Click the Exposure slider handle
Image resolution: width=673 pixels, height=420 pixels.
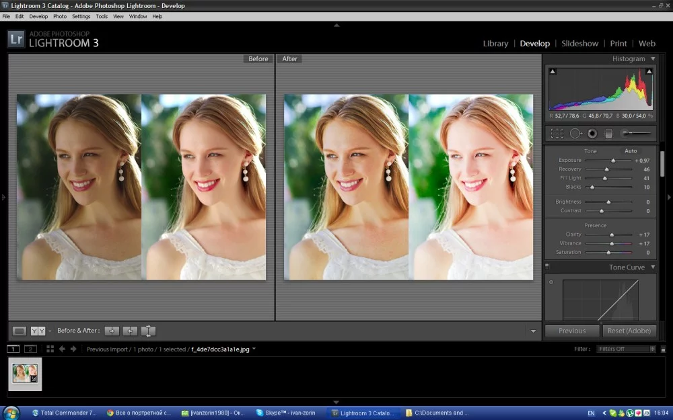[613, 161]
